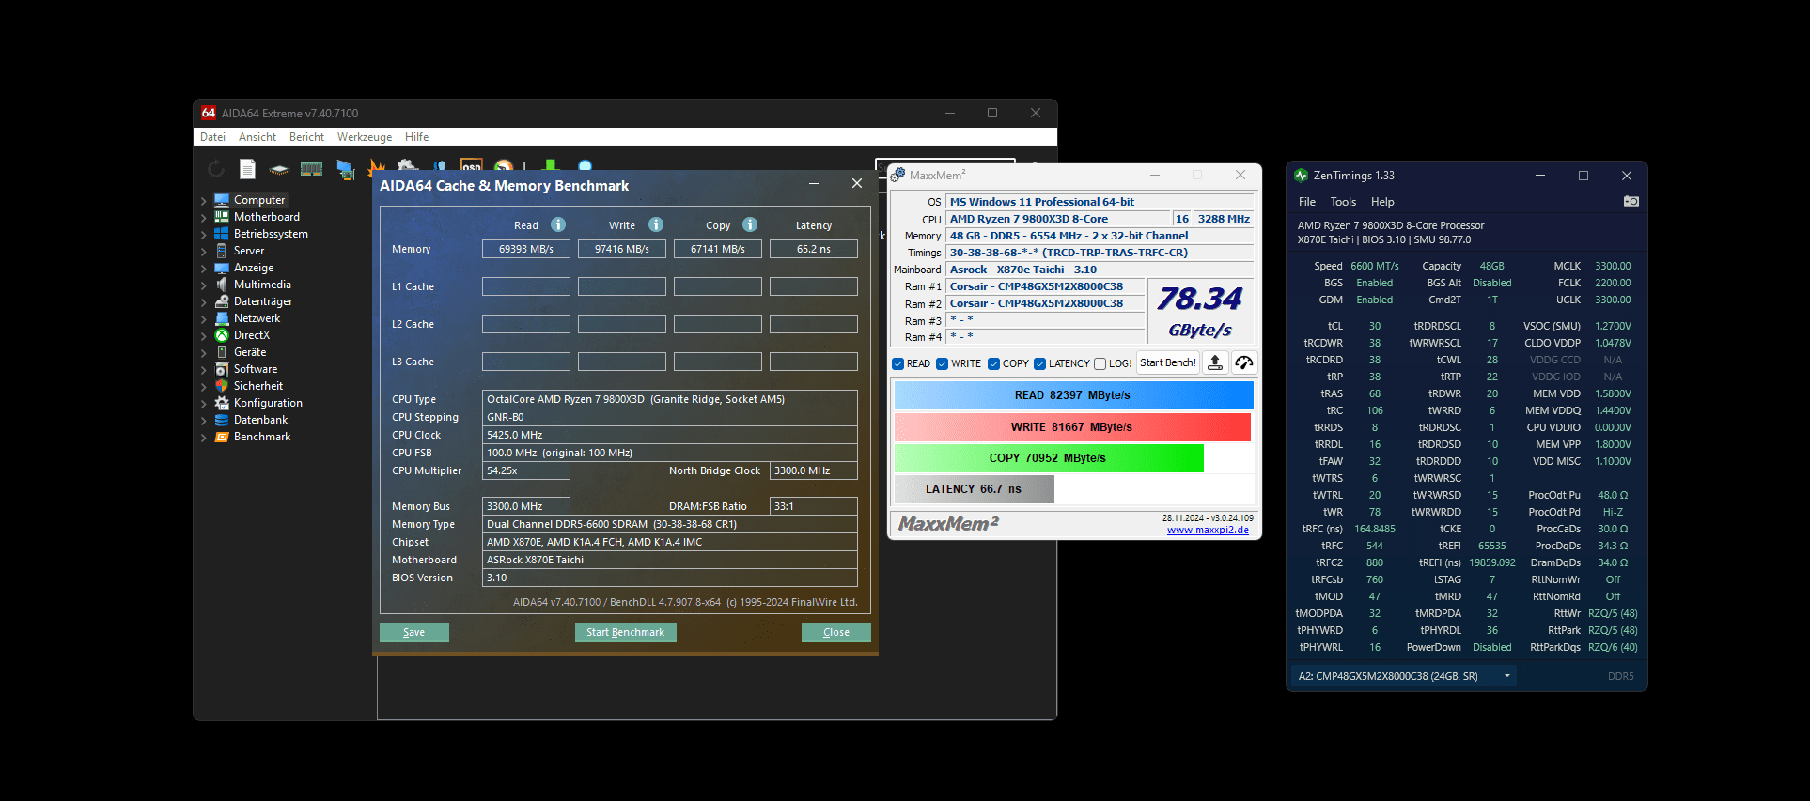Click the Computer icon in AIDA64 tree
This screenshot has height=801, width=1810.
(x=222, y=200)
